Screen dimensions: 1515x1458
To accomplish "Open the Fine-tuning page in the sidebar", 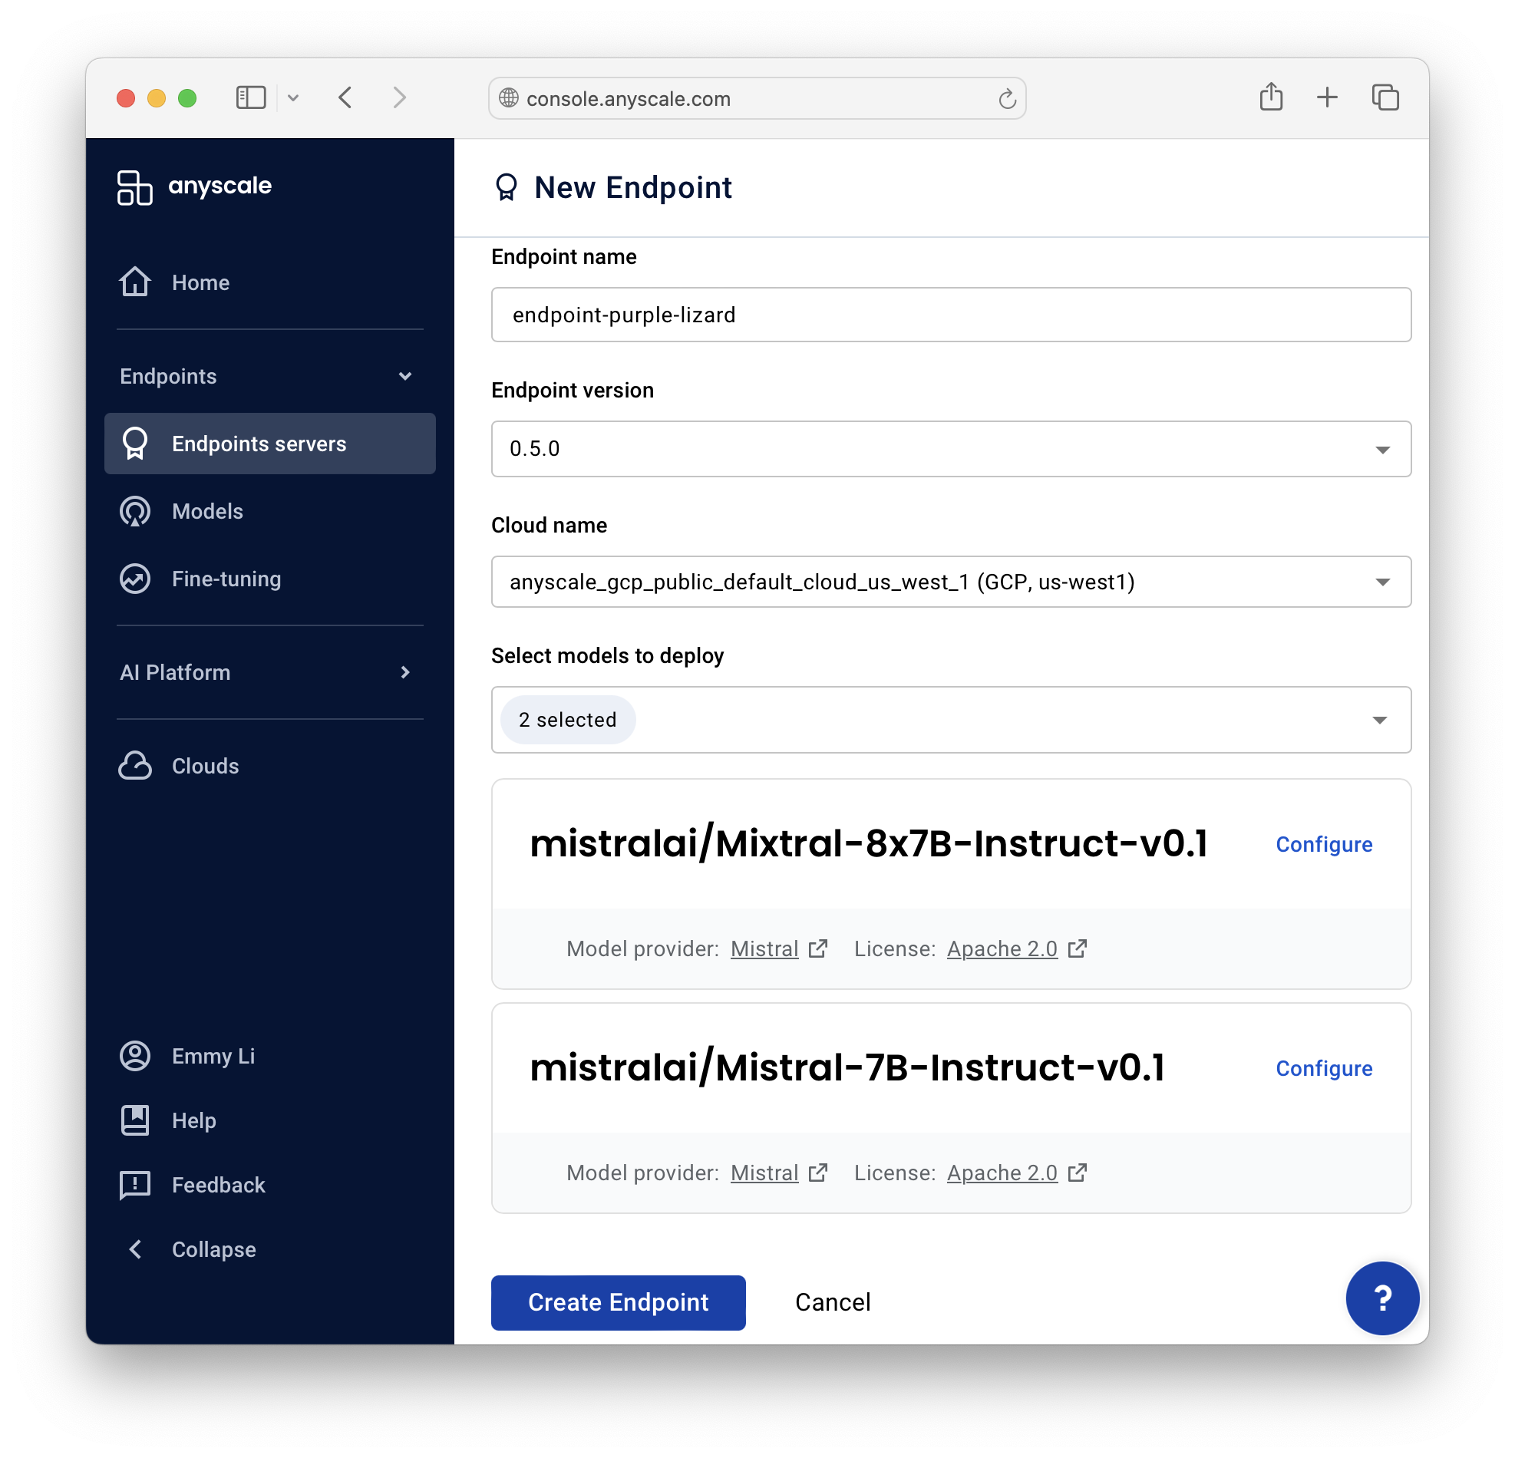I will [269, 579].
